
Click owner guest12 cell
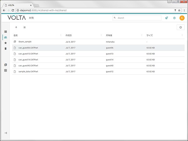[x=110, y=71]
